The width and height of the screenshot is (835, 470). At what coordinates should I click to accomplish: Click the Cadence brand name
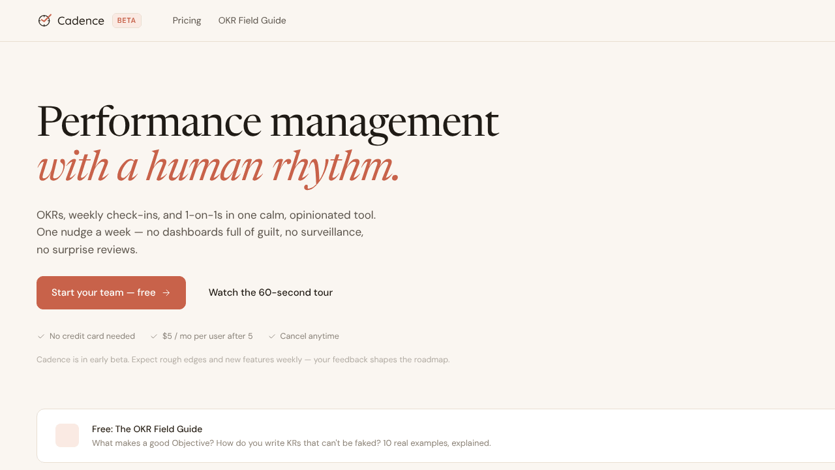81,21
